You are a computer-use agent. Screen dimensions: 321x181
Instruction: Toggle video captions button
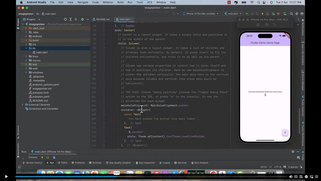296,177
